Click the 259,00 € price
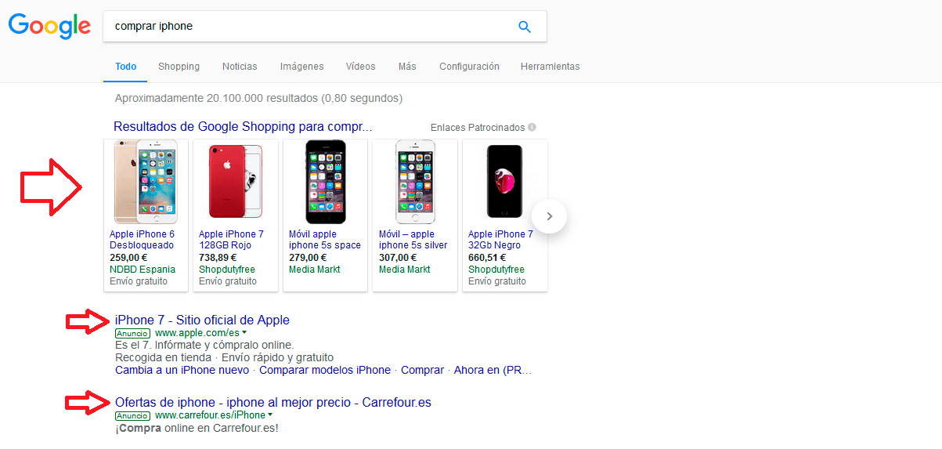Image resolution: width=942 pixels, height=449 pixels. (x=128, y=257)
